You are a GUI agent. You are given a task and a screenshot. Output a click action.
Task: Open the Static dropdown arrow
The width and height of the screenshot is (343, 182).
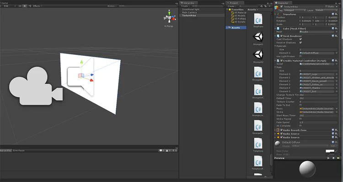[x=337, y=6]
